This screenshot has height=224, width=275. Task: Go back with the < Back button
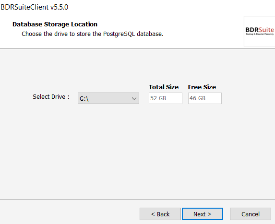point(160,214)
